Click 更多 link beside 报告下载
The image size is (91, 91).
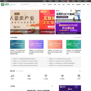point(80,71)
